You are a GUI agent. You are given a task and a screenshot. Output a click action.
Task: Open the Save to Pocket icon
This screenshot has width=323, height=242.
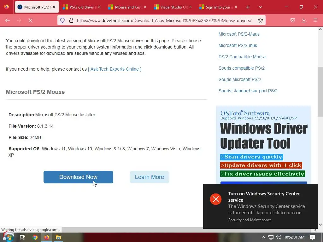pos(292,20)
